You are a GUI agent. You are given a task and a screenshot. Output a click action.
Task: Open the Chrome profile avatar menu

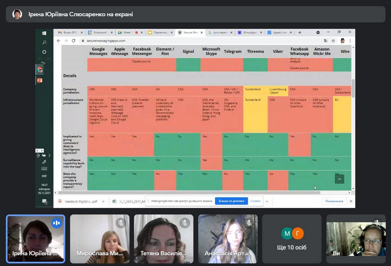pos(343,40)
